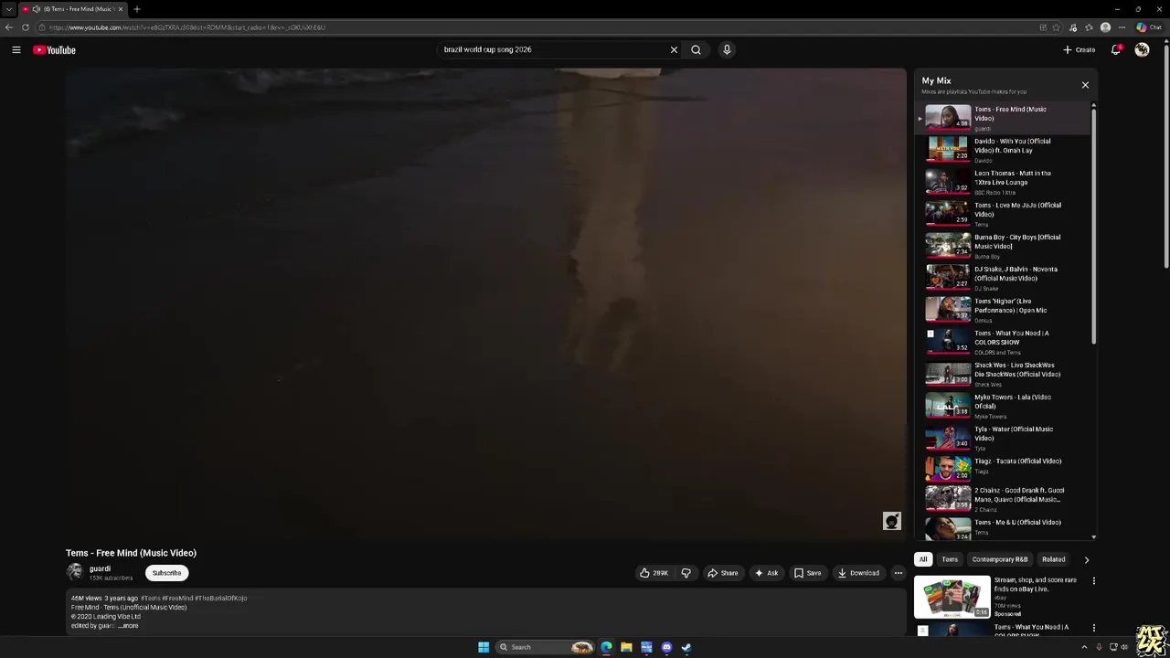Save the video to a playlist
Viewport: 1170px width, 658px height.
tap(807, 573)
